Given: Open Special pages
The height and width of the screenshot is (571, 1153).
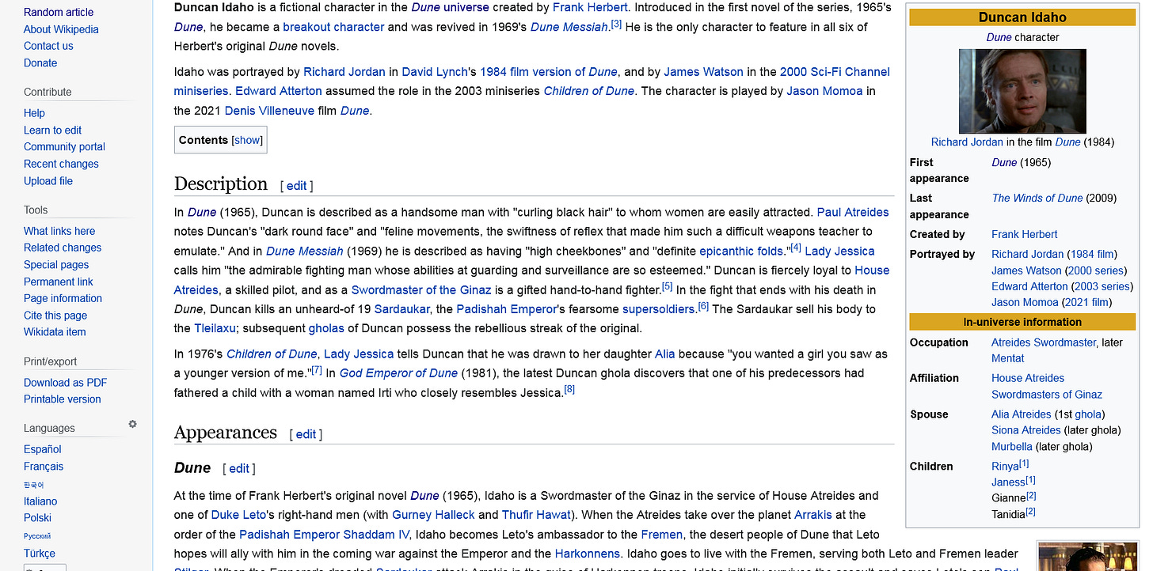Looking at the screenshot, I should point(56,265).
